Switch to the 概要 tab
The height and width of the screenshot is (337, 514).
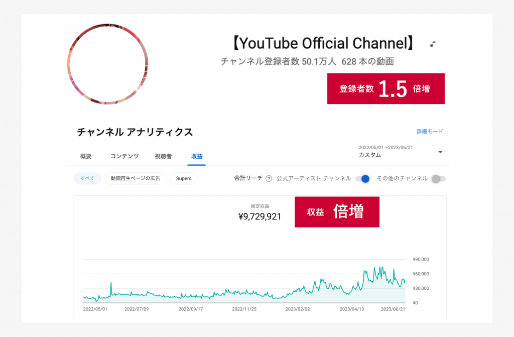(86, 157)
